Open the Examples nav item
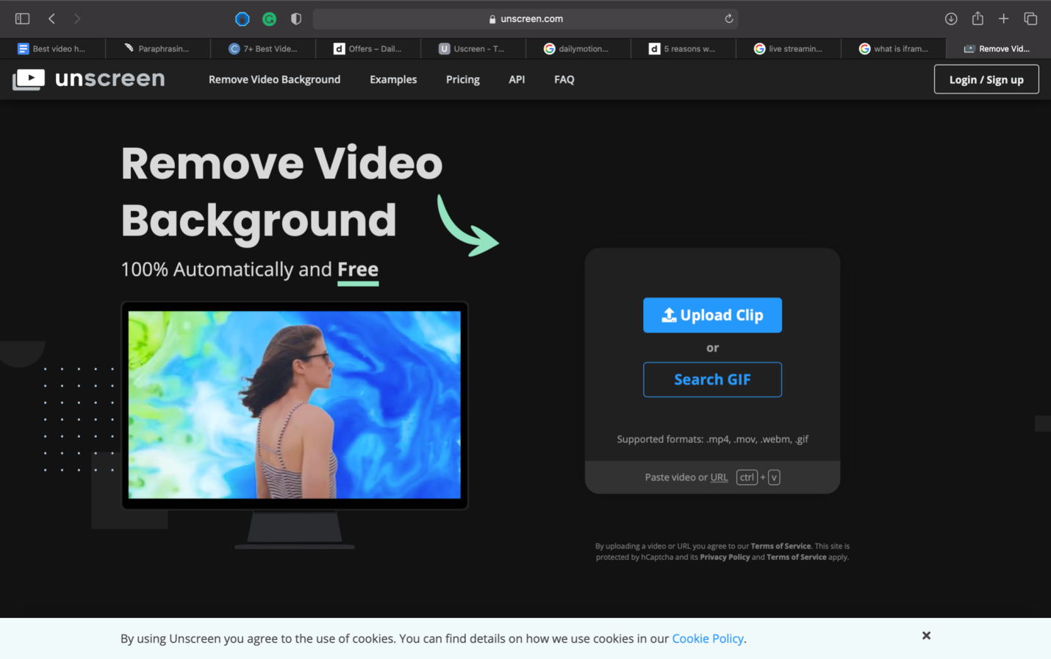Image resolution: width=1051 pixels, height=659 pixels. pos(393,79)
